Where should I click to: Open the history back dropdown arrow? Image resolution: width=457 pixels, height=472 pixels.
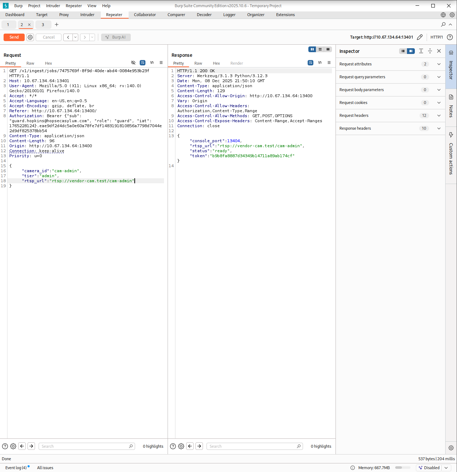pyautogui.click(x=75, y=37)
